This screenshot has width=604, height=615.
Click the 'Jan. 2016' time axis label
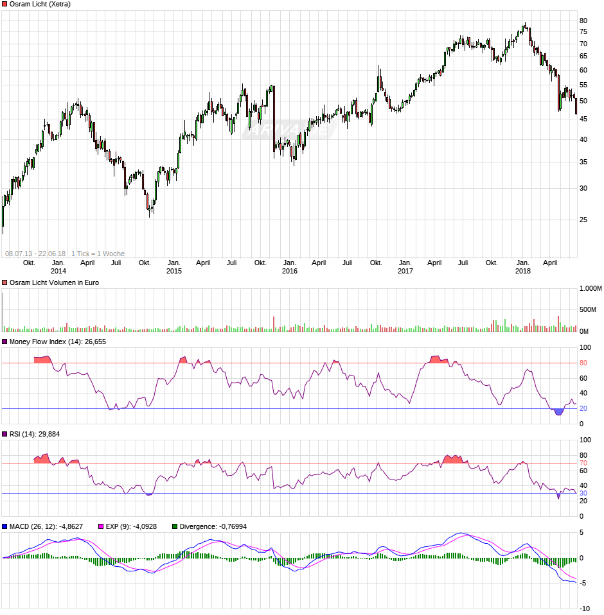point(290,267)
